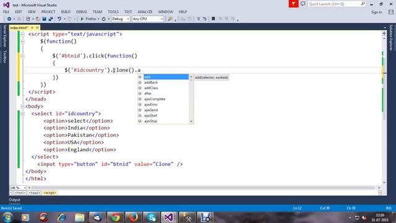Open Google Chrome from the taskbar
The image size is (396, 223).
pos(116,217)
